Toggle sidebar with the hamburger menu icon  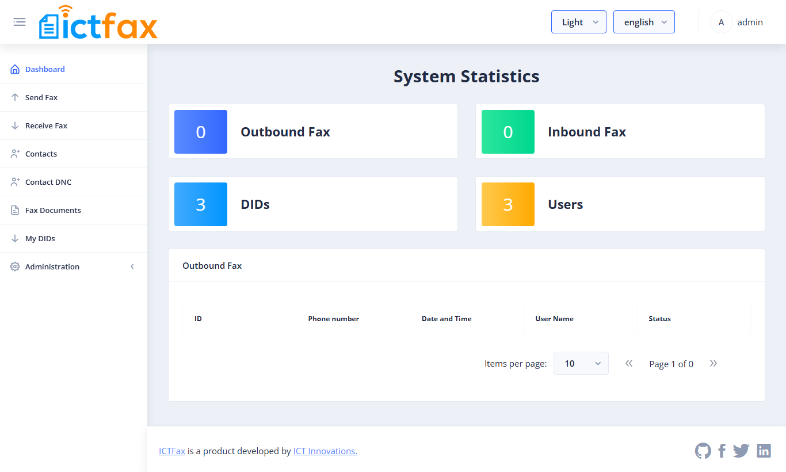click(20, 22)
